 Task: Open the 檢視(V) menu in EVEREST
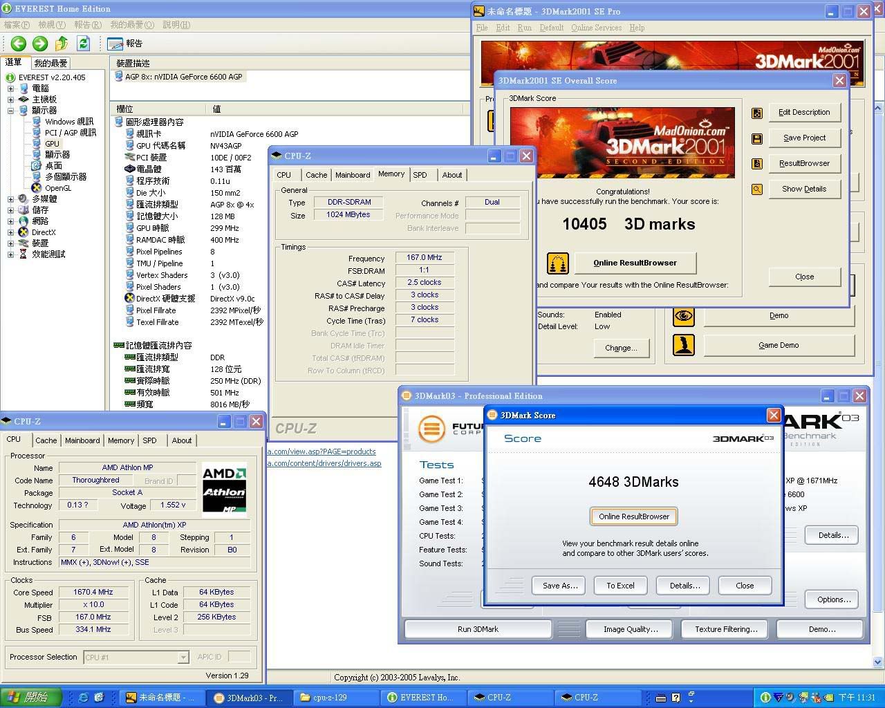(52, 25)
